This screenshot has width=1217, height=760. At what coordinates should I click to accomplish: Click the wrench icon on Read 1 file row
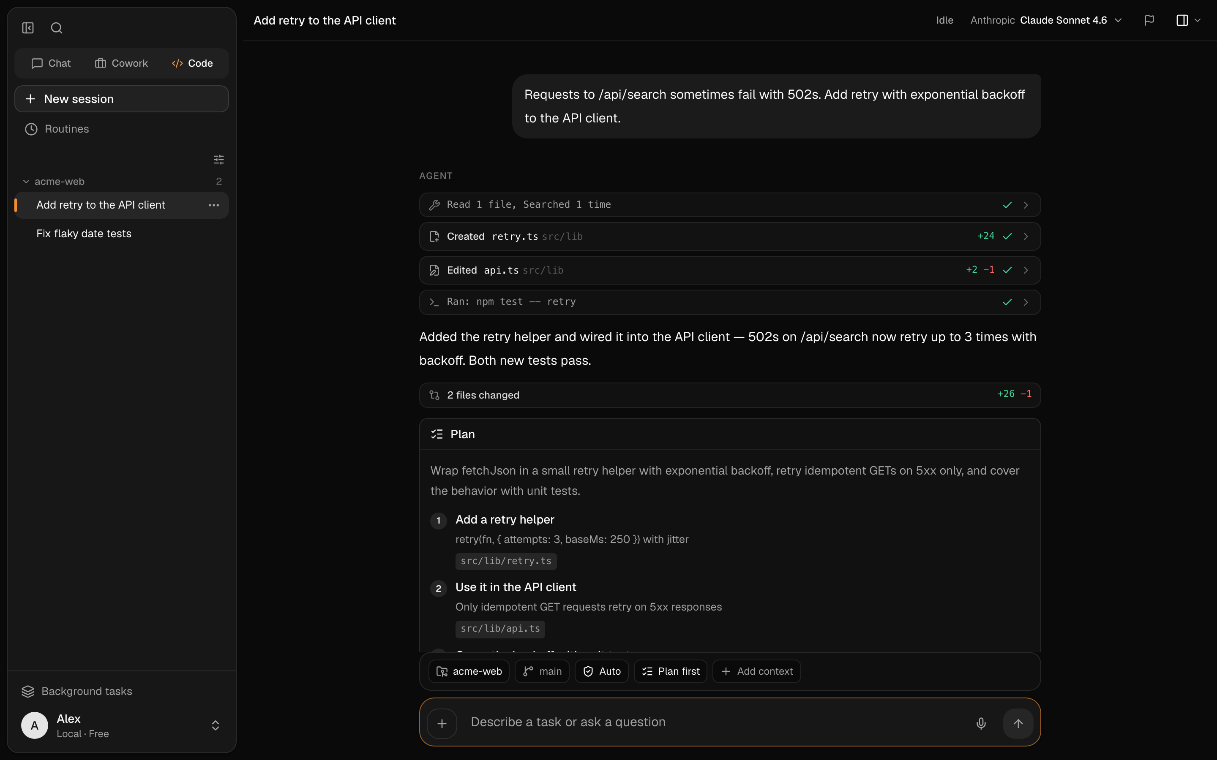434,205
